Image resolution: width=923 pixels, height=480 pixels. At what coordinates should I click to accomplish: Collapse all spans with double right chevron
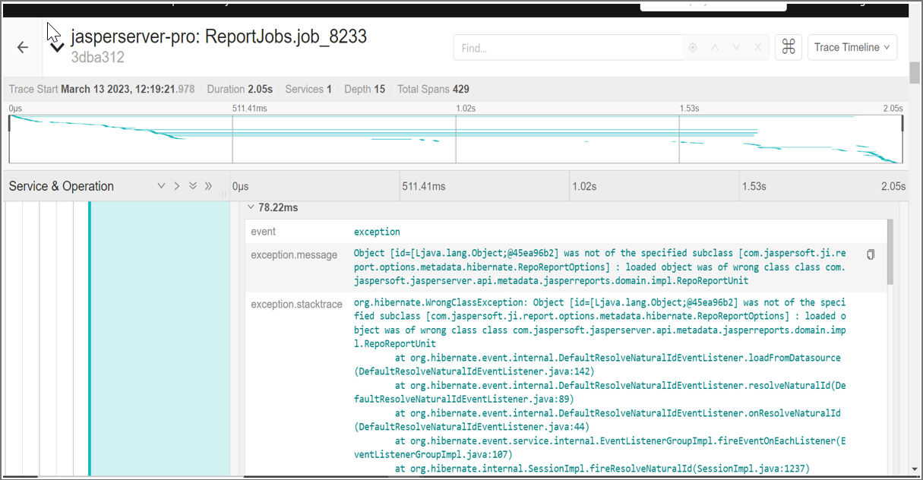208,186
